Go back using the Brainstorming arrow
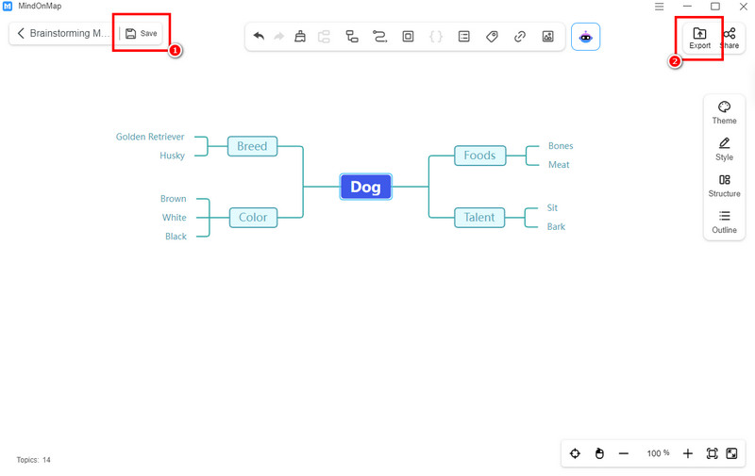This screenshot has height=476, width=755. pos(20,33)
